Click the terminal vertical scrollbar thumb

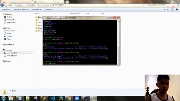pos(118,55)
